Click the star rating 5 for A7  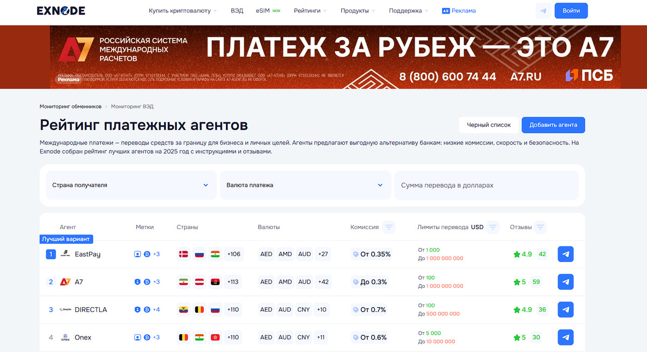519,281
